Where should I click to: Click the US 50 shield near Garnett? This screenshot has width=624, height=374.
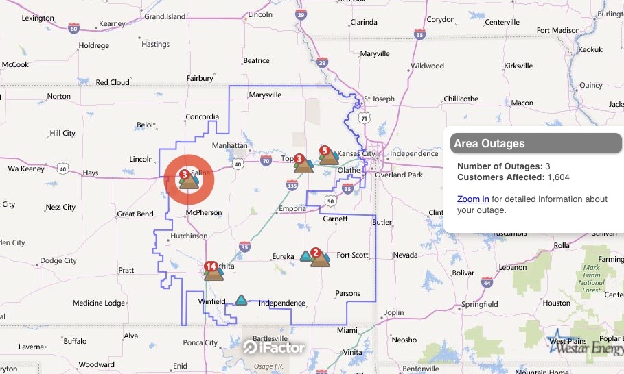point(330,201)
